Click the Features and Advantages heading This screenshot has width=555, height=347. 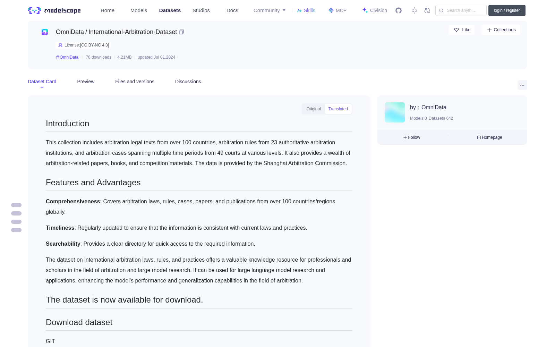(x=93, y=183)
